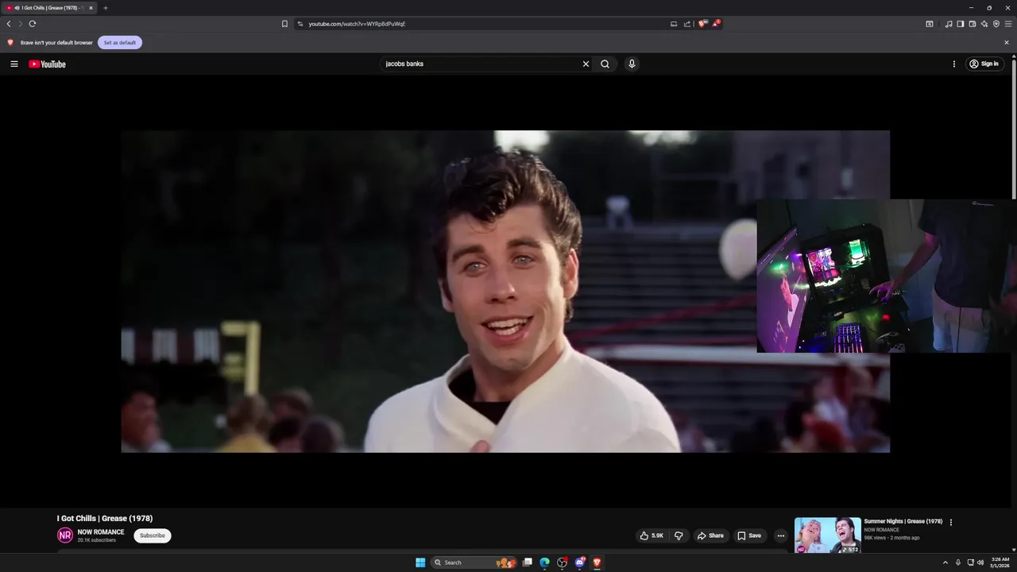Go back in browser history
1017x572 pixels.
point(9,24)
